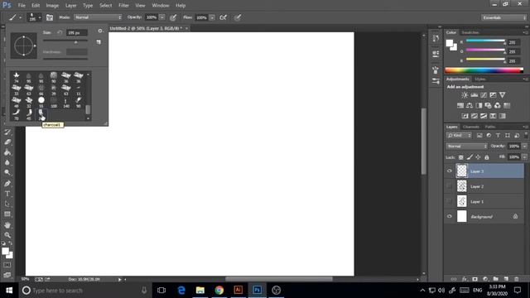Viewport: 530px width, 298px height.
Task: Select the History Brush tool
Action: click(7, 132)
